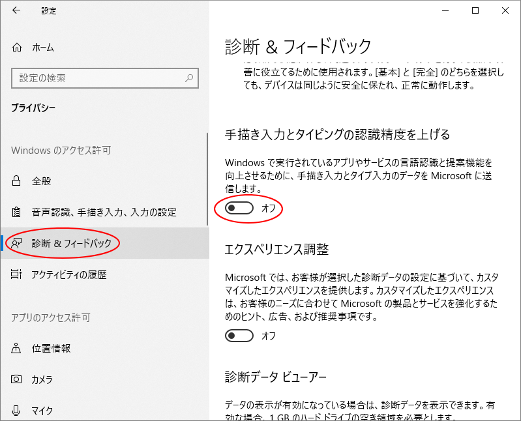The height and width of the screenshot is (421, 521).
Task: Click the sidebar vertical scrollbar
Action: point(207,179)
